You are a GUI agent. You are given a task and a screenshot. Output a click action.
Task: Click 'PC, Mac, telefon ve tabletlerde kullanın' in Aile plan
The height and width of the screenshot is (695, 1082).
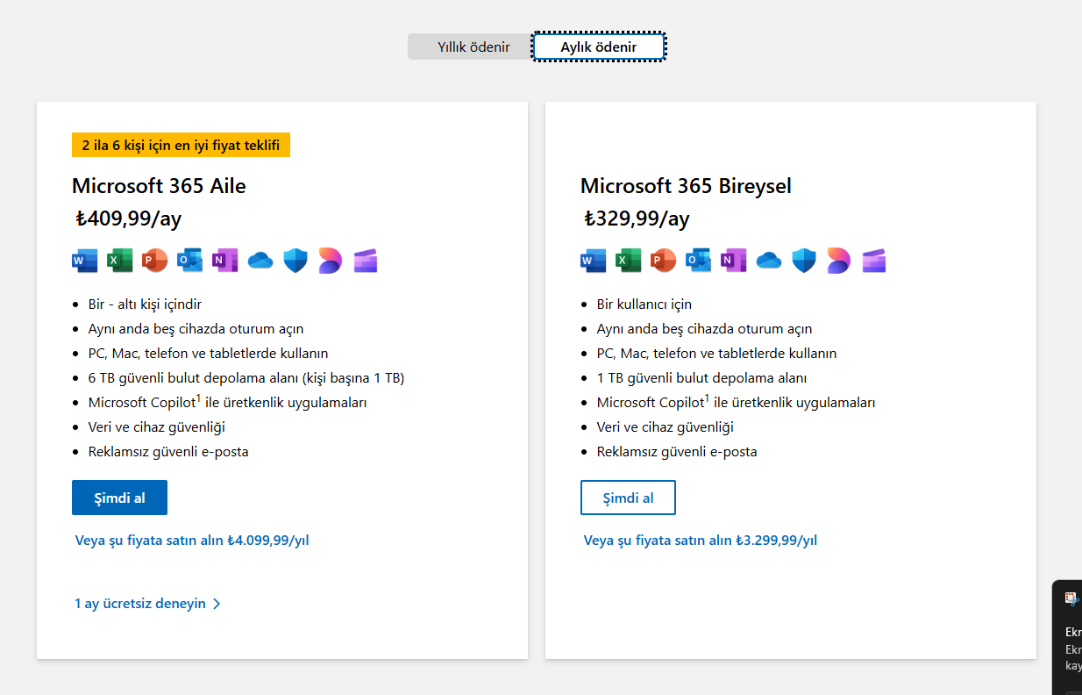point(209,354)
